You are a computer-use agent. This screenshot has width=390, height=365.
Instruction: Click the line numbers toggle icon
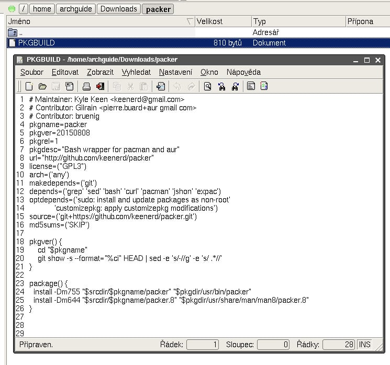click(x=264, y=86)
